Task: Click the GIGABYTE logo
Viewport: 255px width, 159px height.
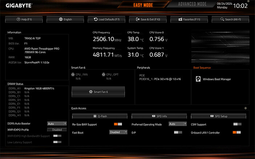Action: click(19, 5)
